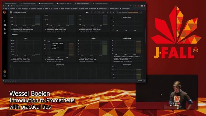Click the browser back arrow

pos(4,6)
